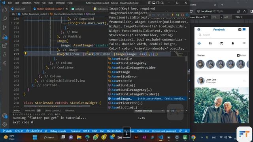This screenshot has width=253, height=142.
Task: Click Debug my code in status bar
Action: click(58, 131)
